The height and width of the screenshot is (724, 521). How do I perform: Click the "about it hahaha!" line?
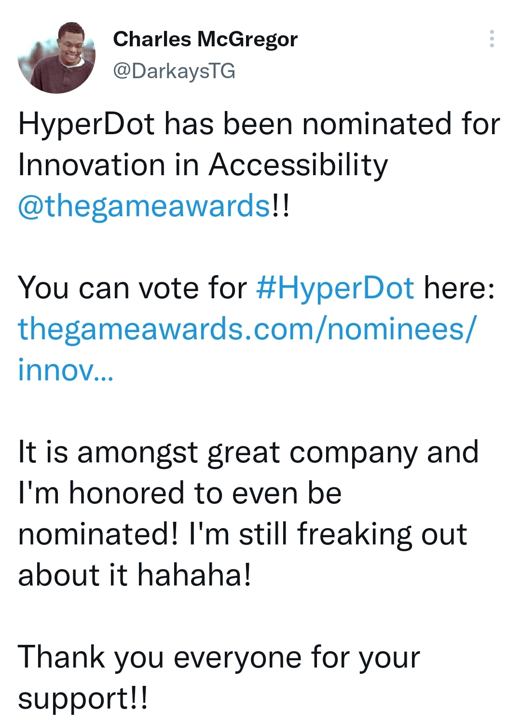point(135,575)
